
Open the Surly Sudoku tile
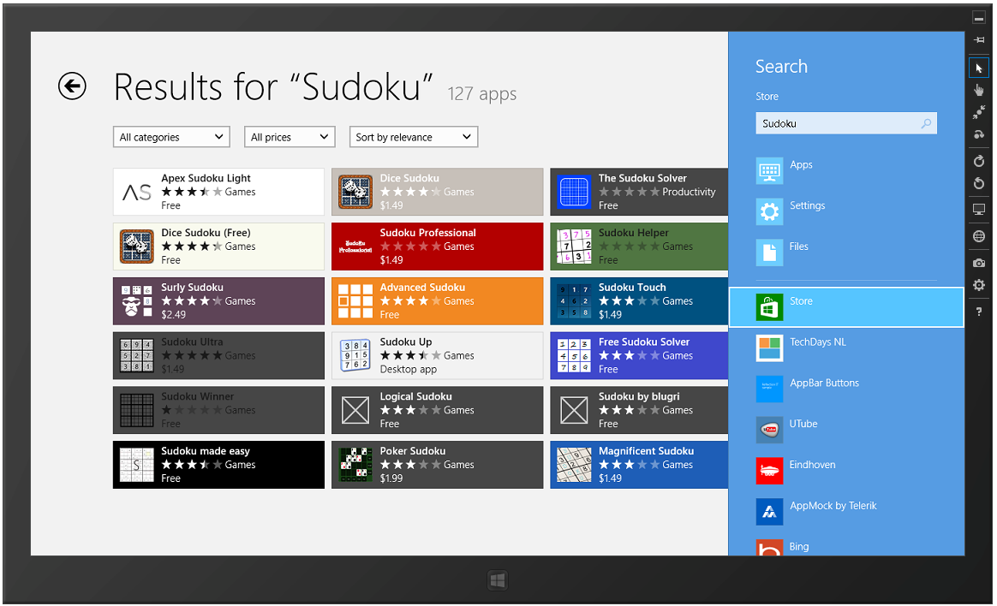[218, 301]
